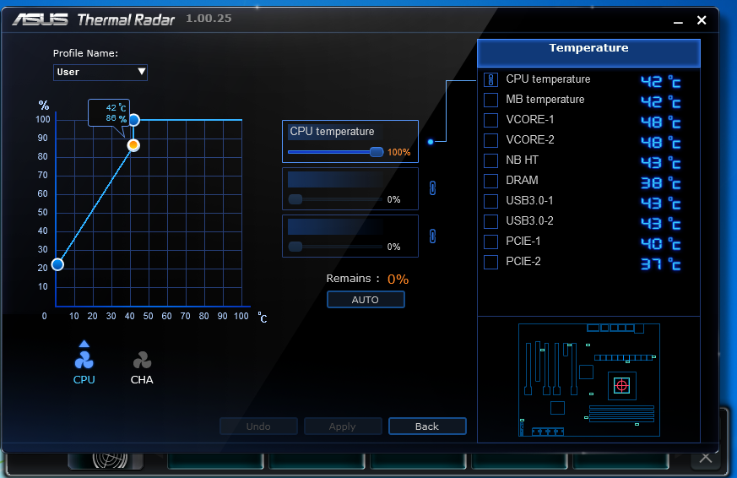Click the AUTO button

pyautogui.click(x=366, y=300)
